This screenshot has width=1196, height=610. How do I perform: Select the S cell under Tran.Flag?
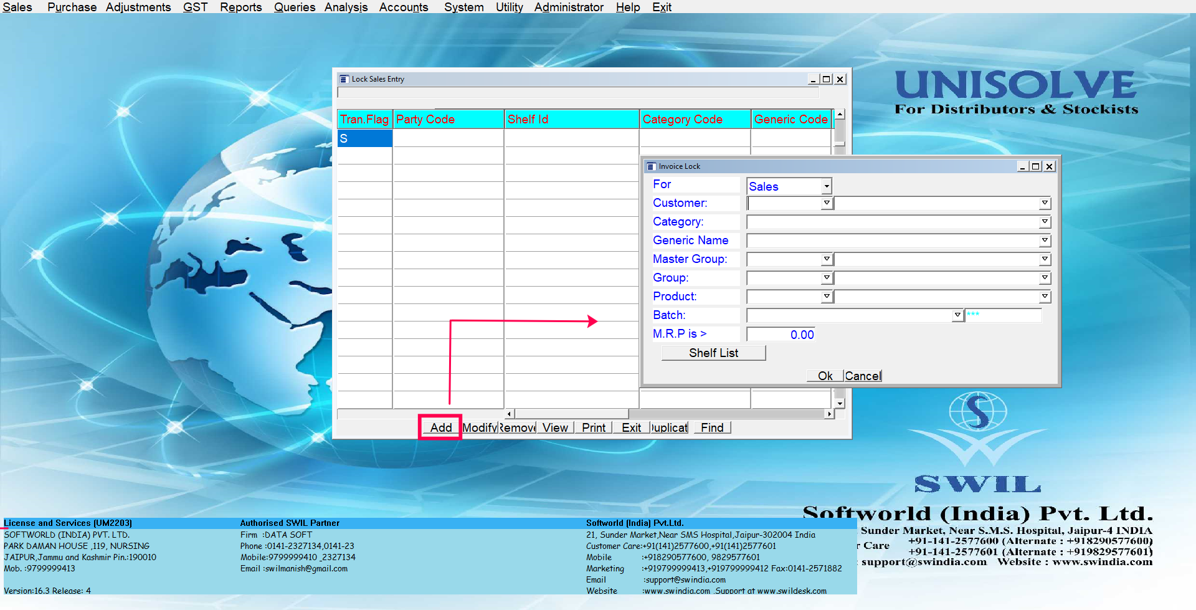coord(364,138)
